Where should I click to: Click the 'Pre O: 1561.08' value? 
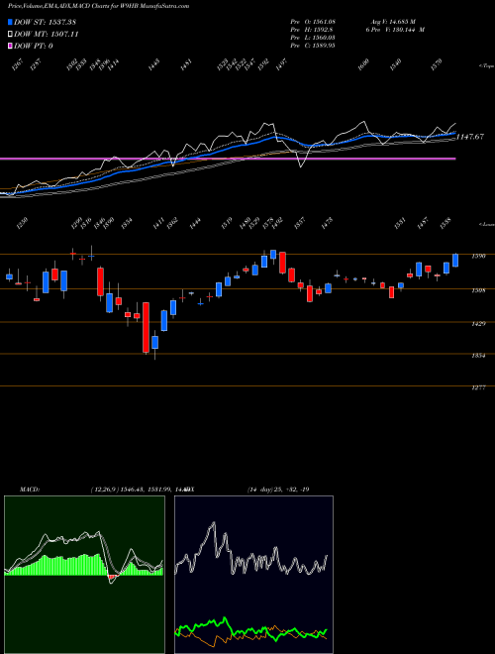(x=313, y=21)
